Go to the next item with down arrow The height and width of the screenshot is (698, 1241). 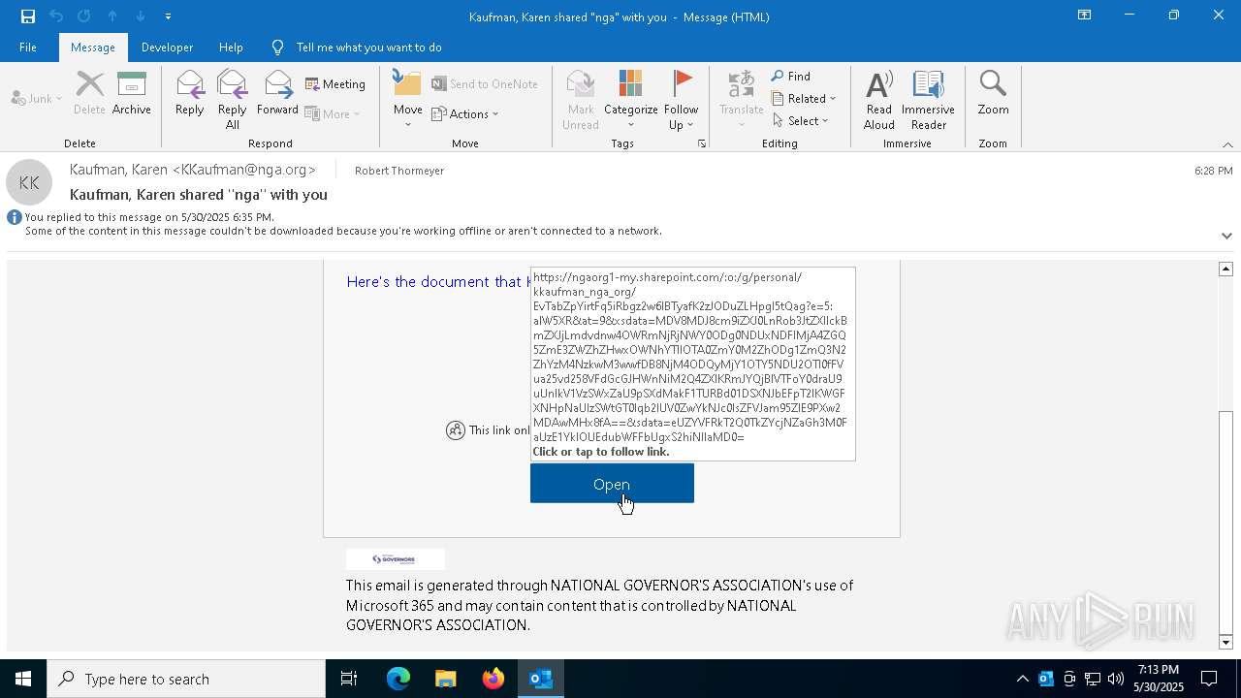pyautogui.click(x=141, y=16)
